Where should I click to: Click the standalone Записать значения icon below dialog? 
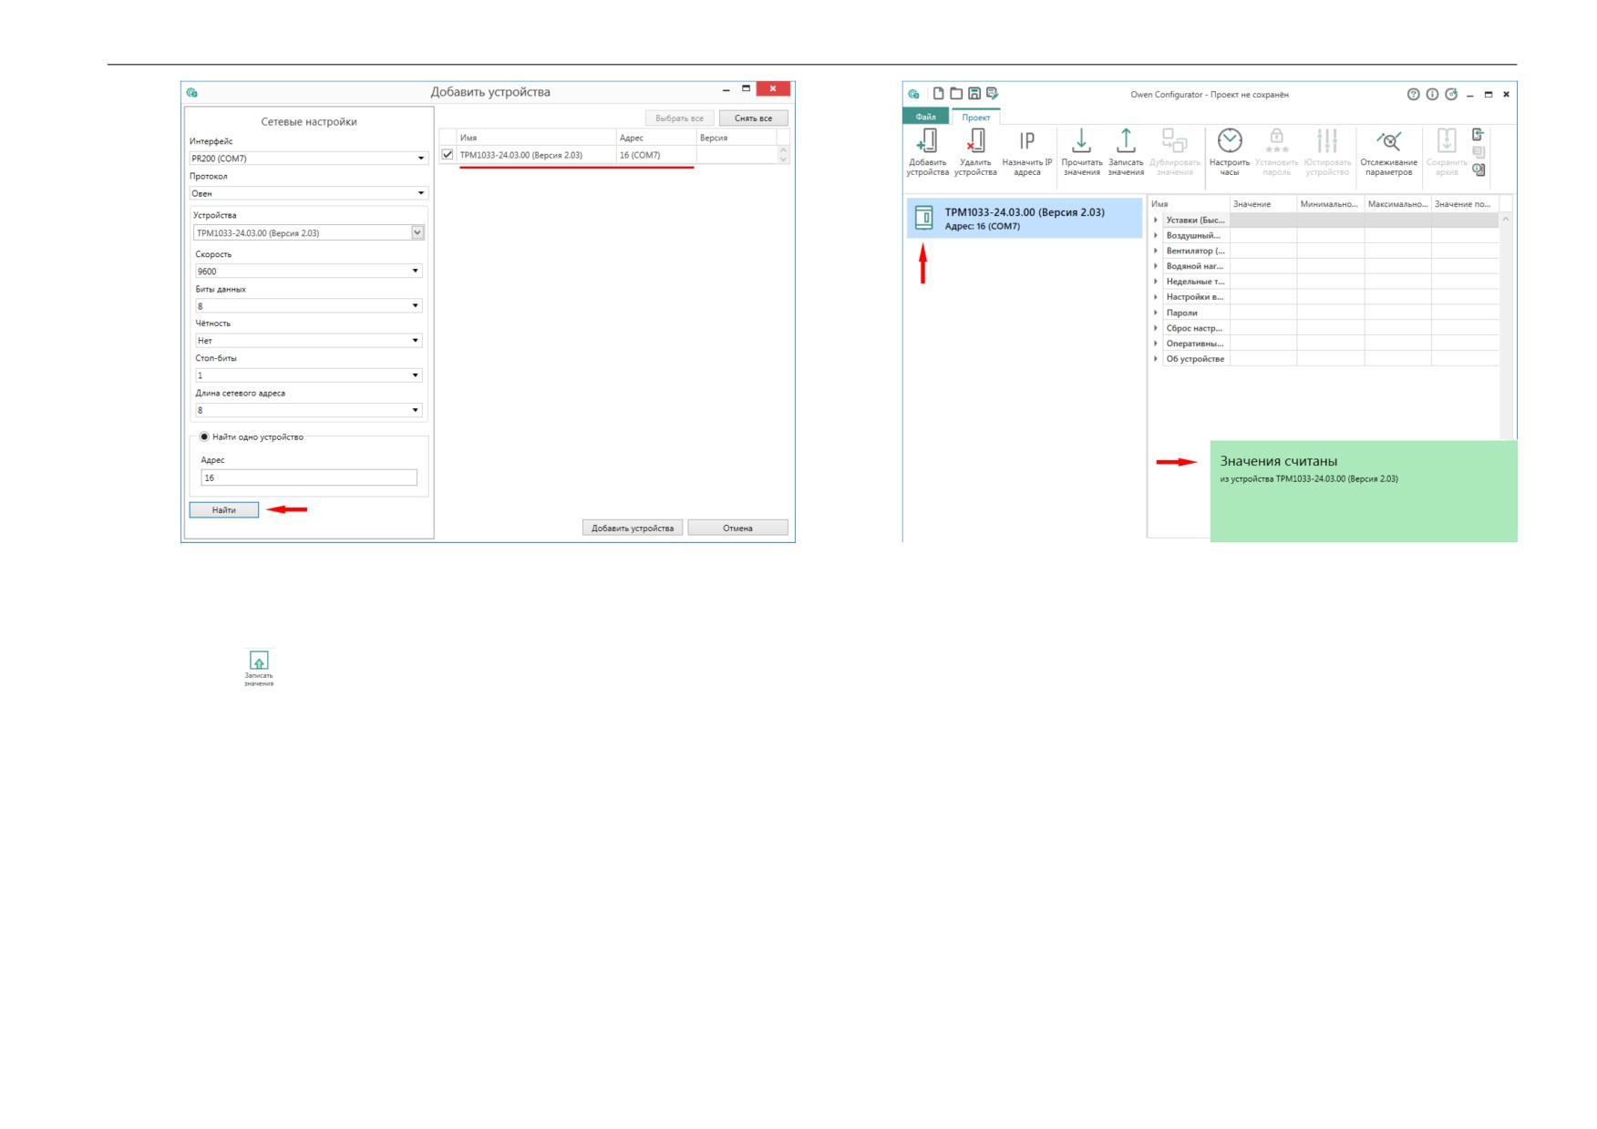point(259,668)
